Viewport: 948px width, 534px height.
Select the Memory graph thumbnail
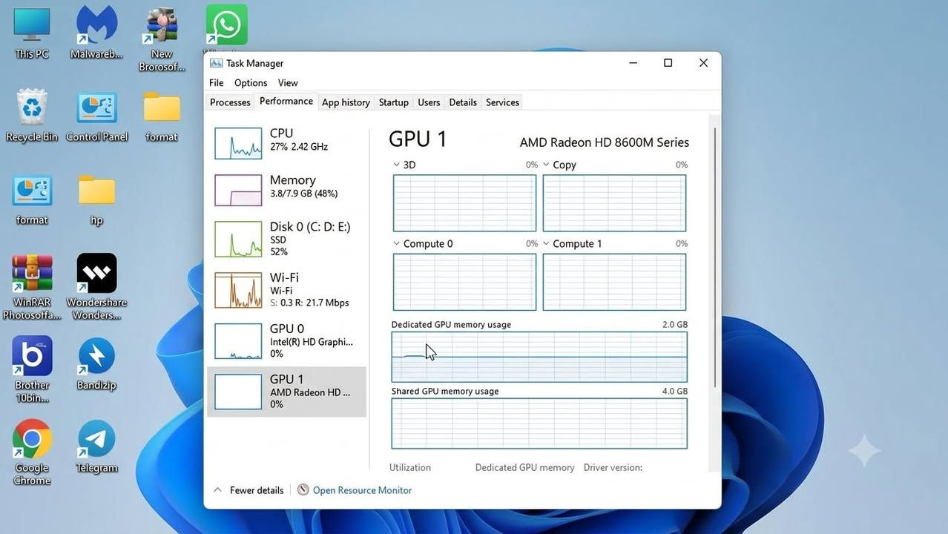[x=238, y=190]
